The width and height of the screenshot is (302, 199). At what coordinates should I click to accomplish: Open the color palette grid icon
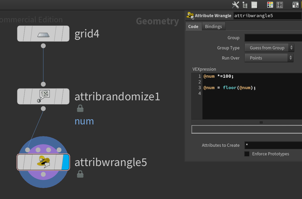[270, 5]
